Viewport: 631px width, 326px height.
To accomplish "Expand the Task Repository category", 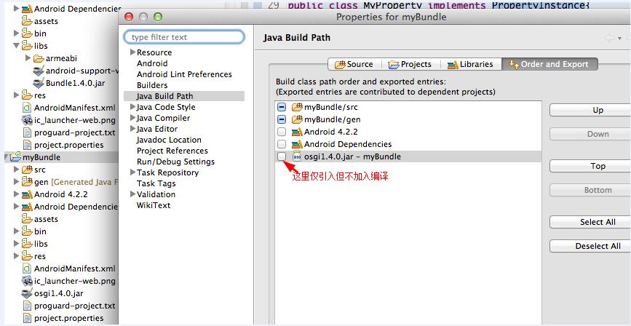I will click(132, 172).
